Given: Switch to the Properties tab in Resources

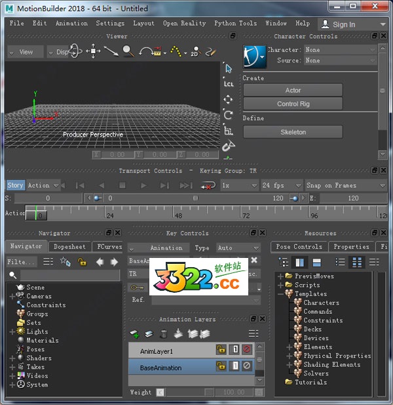Looking at the screenshot, I should coord(351,247).
